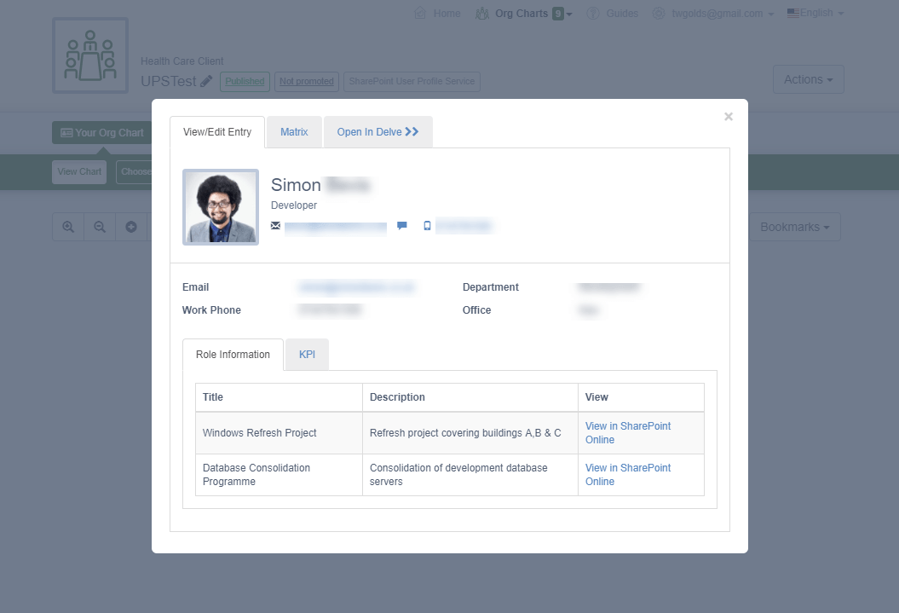
Task: Select the KPI tab
Action: [x=307, y=355]
